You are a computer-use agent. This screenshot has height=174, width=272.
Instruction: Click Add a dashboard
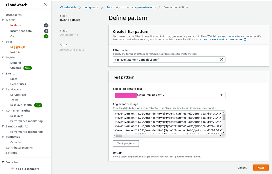tap(28, 169)
